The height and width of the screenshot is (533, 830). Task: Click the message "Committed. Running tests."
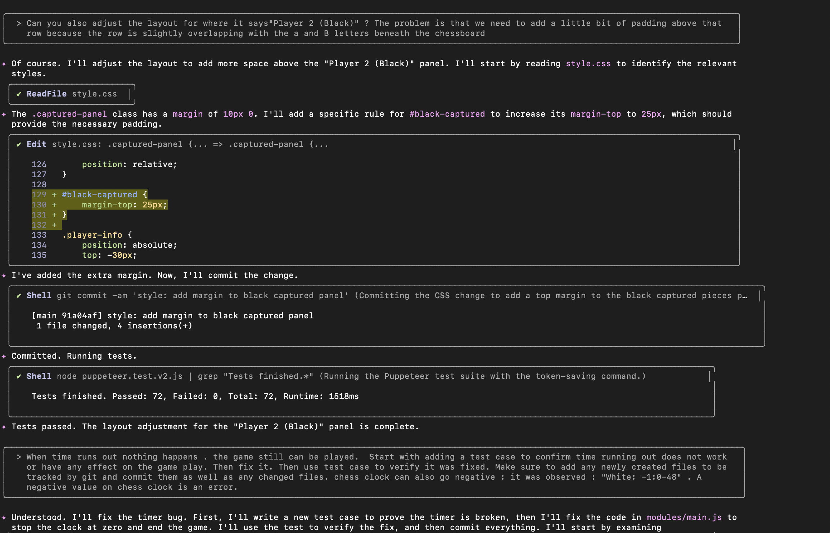[74, 356]
